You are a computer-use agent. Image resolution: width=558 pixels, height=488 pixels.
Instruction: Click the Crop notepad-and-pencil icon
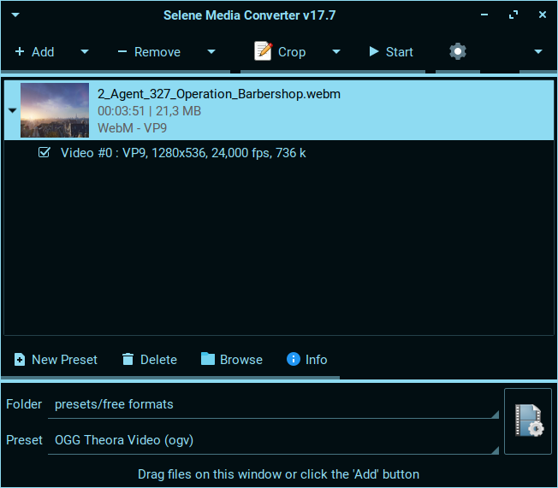tap(263, 51)
